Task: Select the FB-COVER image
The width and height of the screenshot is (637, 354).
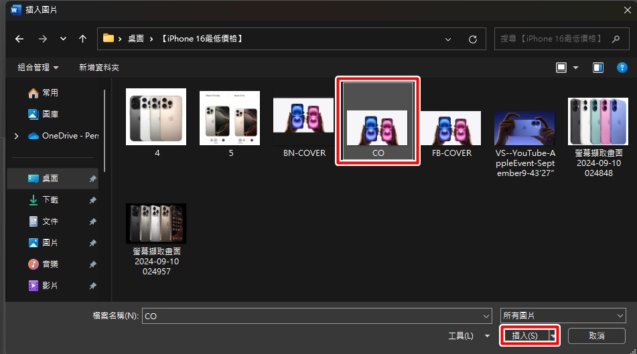Action: pyautogui.click(x=451, y=134)
